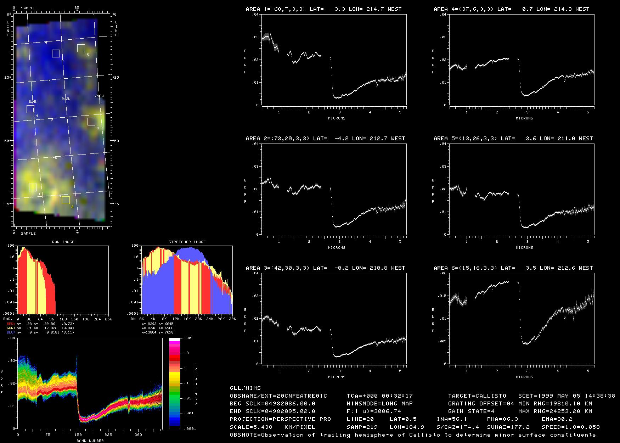
Task: Click the band number density plot
Action: click(x=90, y=383)
